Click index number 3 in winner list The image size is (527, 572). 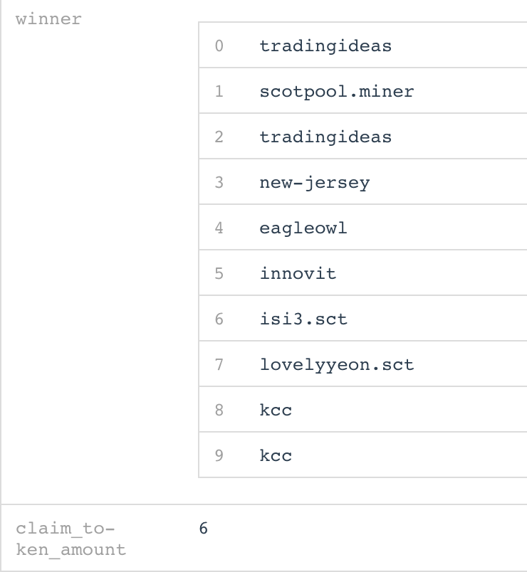[219, 182]
